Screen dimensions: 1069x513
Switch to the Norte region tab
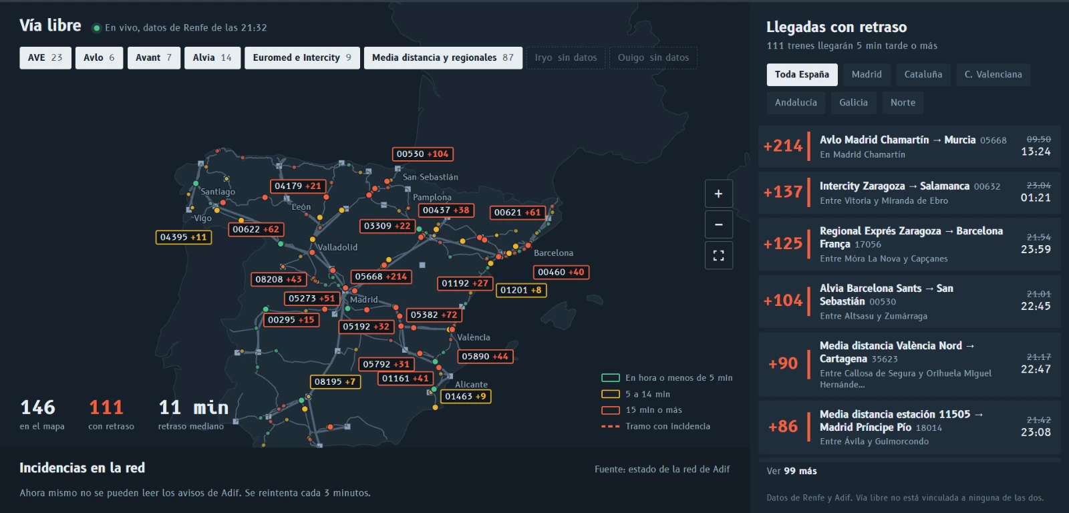pyautogui.click(x=903, y=102)
